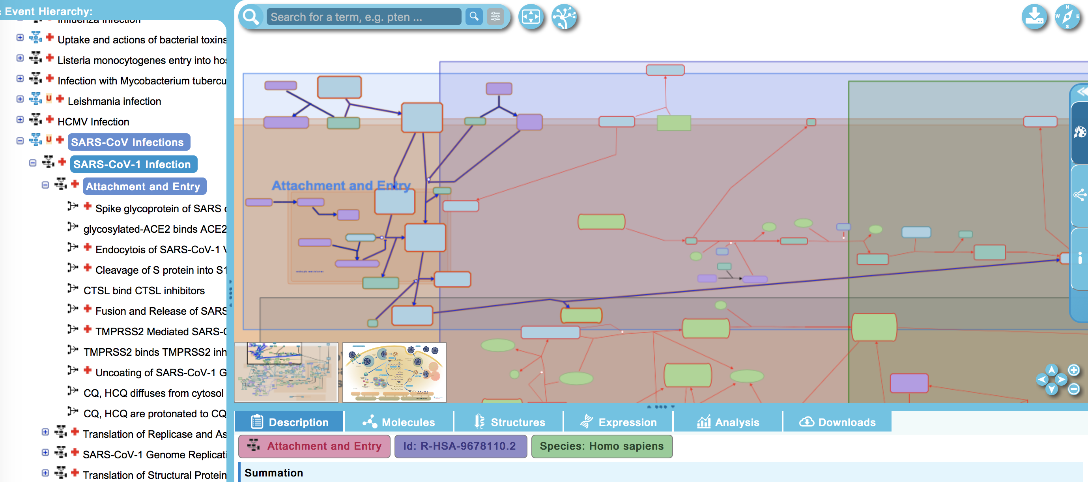Screen dimensions: 1088x482
Task: Open the pathway overview tree icon
Action: [x=564, y=17]
